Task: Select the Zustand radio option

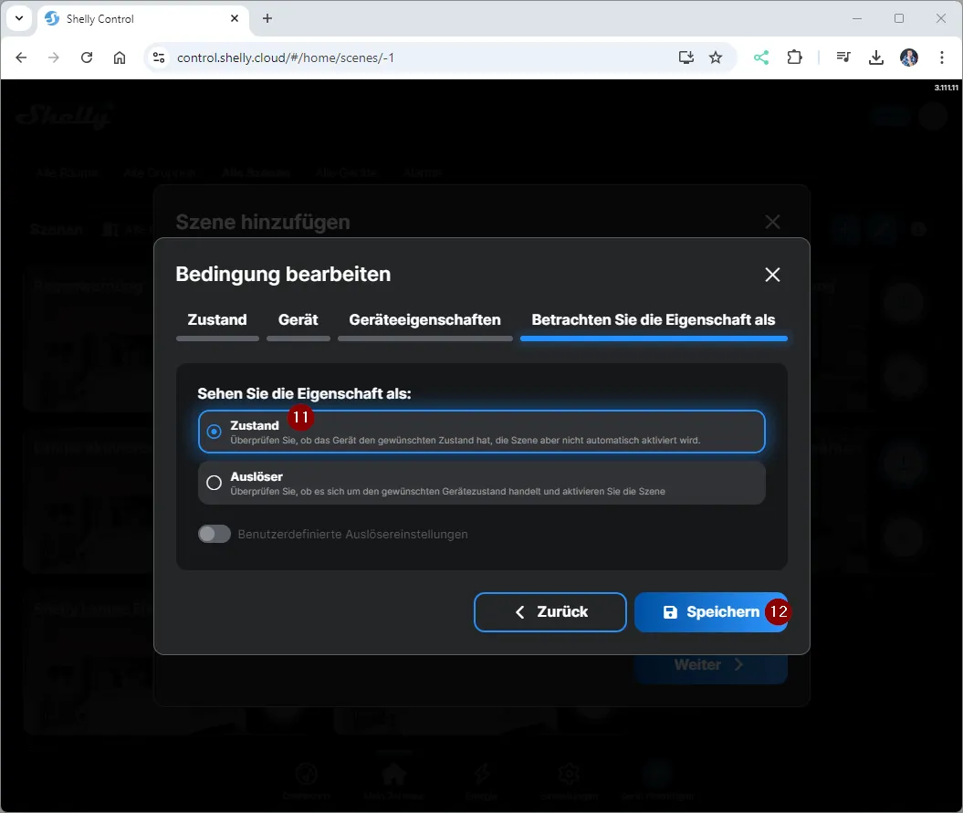Action: click(215, 432)
